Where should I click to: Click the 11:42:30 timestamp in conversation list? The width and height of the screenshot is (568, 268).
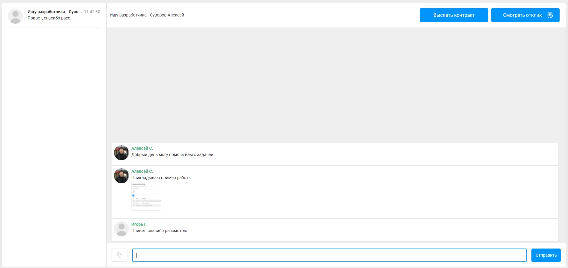pos(92,12)
